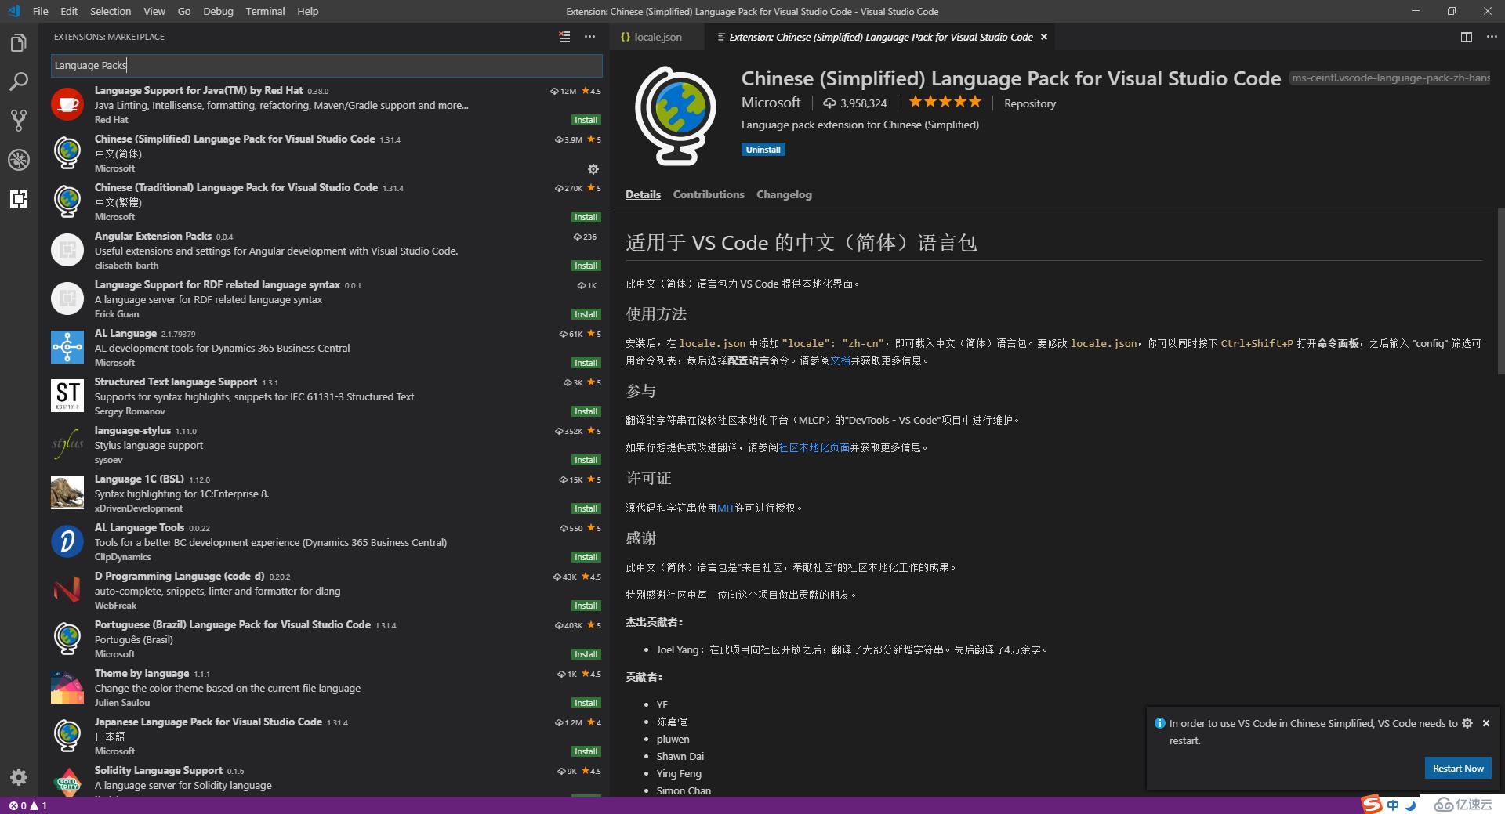Dismiss the restart notification
Screen dimensions: 1505x814
point(1486,723)
